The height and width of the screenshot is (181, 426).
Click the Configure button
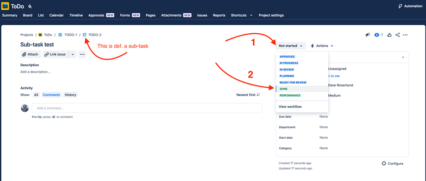click(x=393, y=163)
